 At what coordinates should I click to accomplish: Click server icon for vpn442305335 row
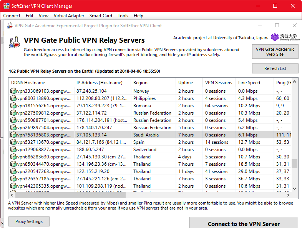[x=13, y=186]
